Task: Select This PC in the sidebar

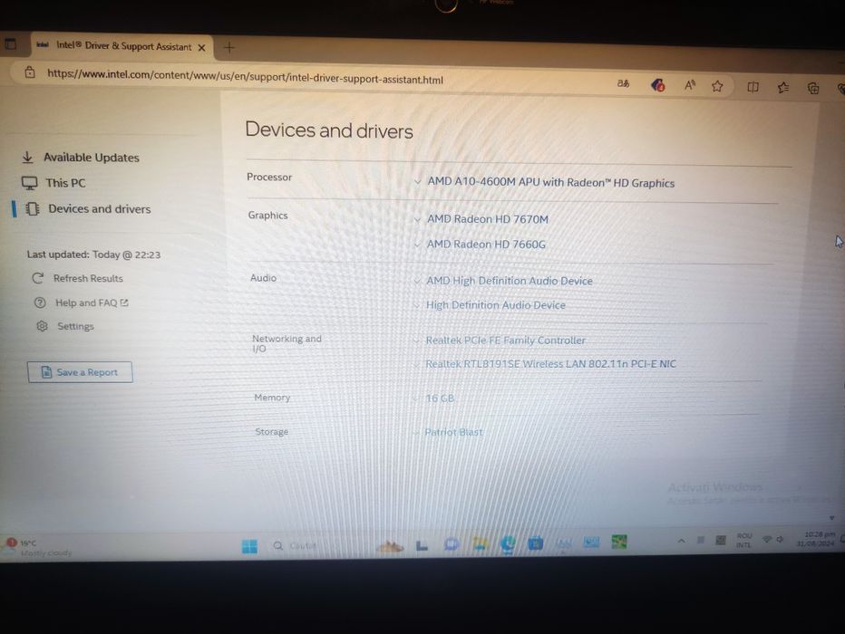Action: [x=65, y=183]
